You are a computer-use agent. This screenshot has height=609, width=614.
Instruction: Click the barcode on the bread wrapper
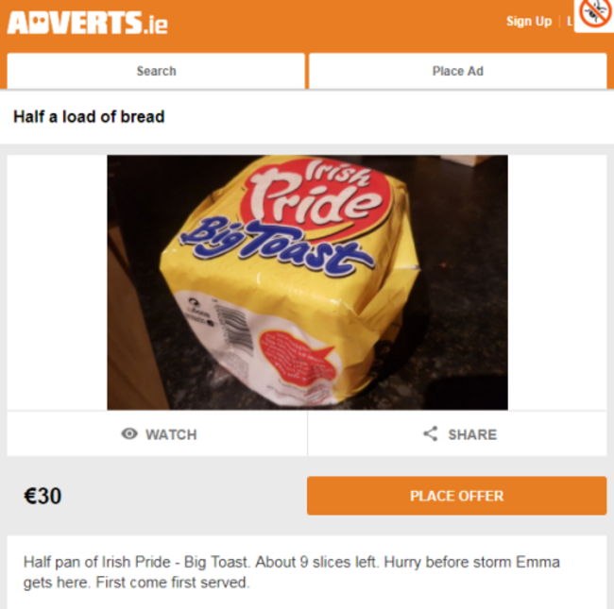click(233, 325)
